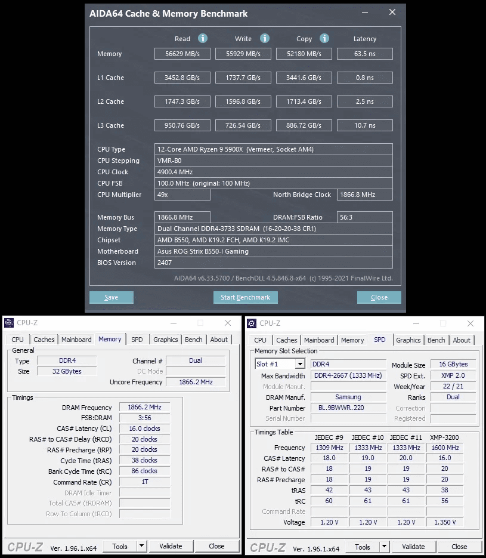The image size is (486, 558).
Task: Switch to Mainboard tab in right CPU-Z
Action: point(319,340)
